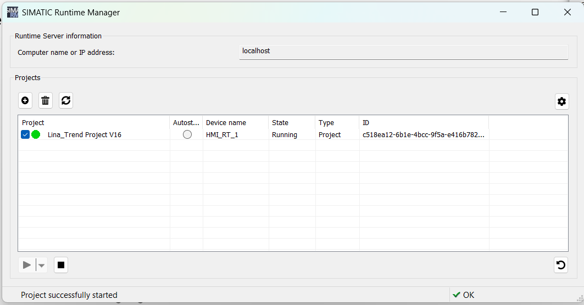Click the Device name column header
The width and height of the screenshot is (584, 305).
pyautogui.click(x=235, y=123)
